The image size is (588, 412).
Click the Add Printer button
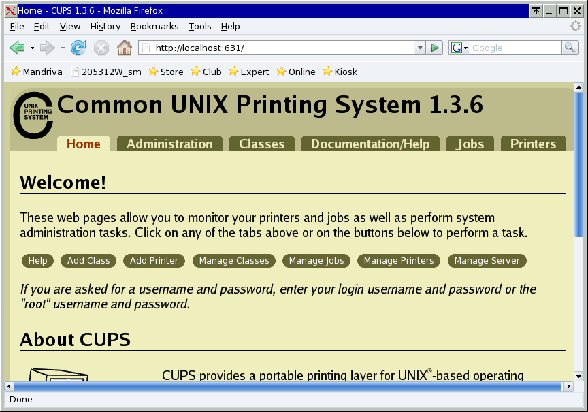point(154,260)
